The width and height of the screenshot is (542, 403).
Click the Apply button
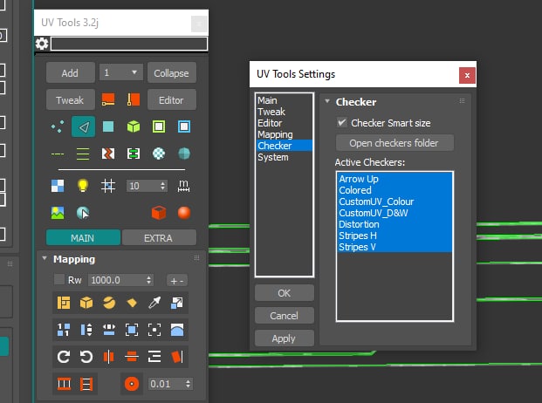click(x=285, y=338)
